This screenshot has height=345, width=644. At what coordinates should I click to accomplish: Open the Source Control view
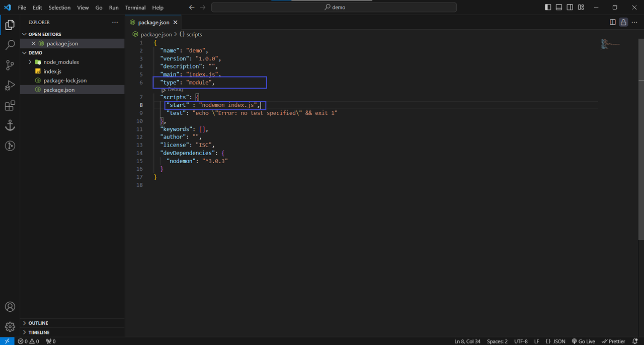pos(10,65)
